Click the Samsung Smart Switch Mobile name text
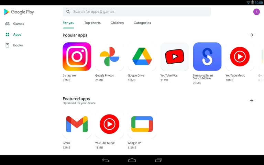This screenshot has width=264, height=165. coord(203,77)
